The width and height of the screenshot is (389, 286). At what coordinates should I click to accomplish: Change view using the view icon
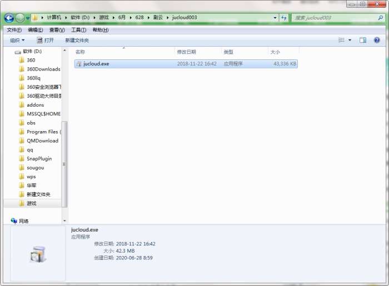click(x=341, y=40)
